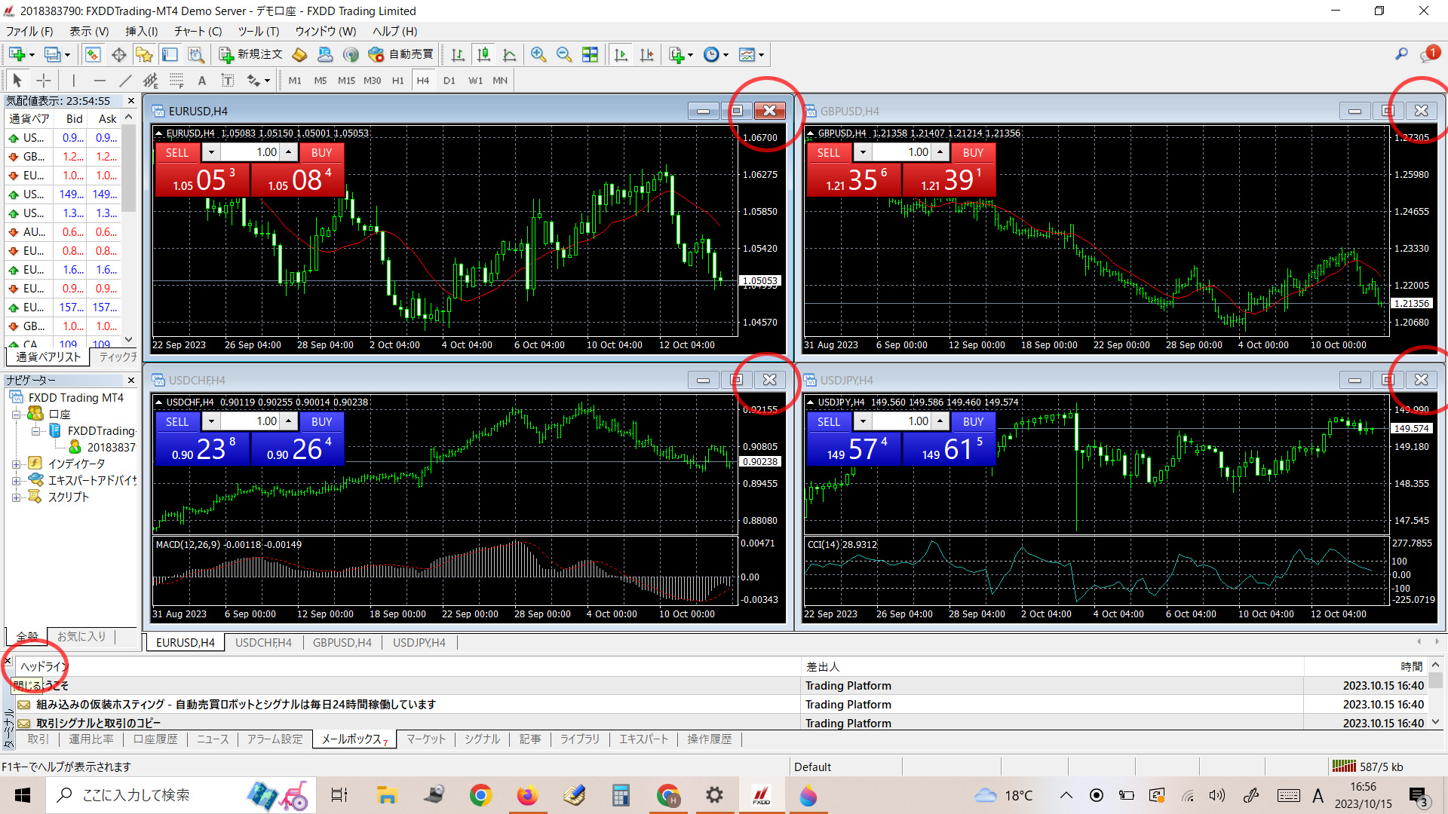The height and width of the screenshot is (814, 1448).
Task: Toggle the Market Watch window icon
Action: point(93,54)
